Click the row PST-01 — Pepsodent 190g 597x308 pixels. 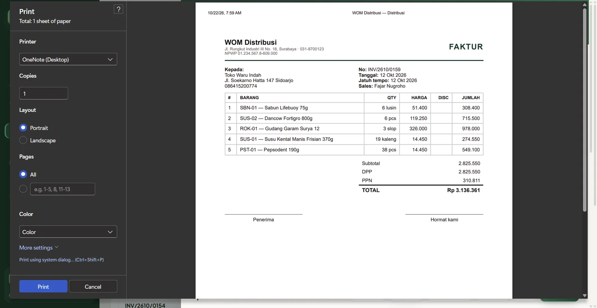(354, 150)
